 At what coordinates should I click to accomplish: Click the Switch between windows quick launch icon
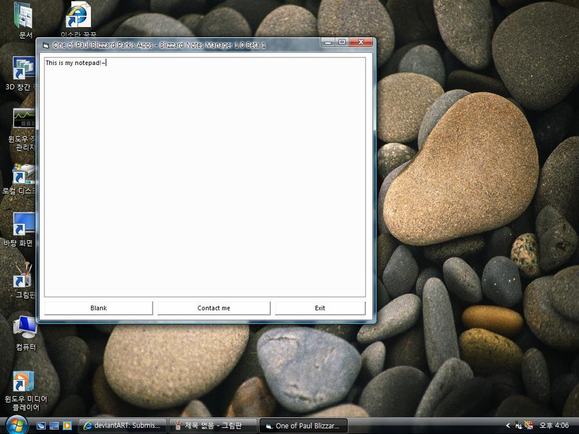[x=41, y=426]
